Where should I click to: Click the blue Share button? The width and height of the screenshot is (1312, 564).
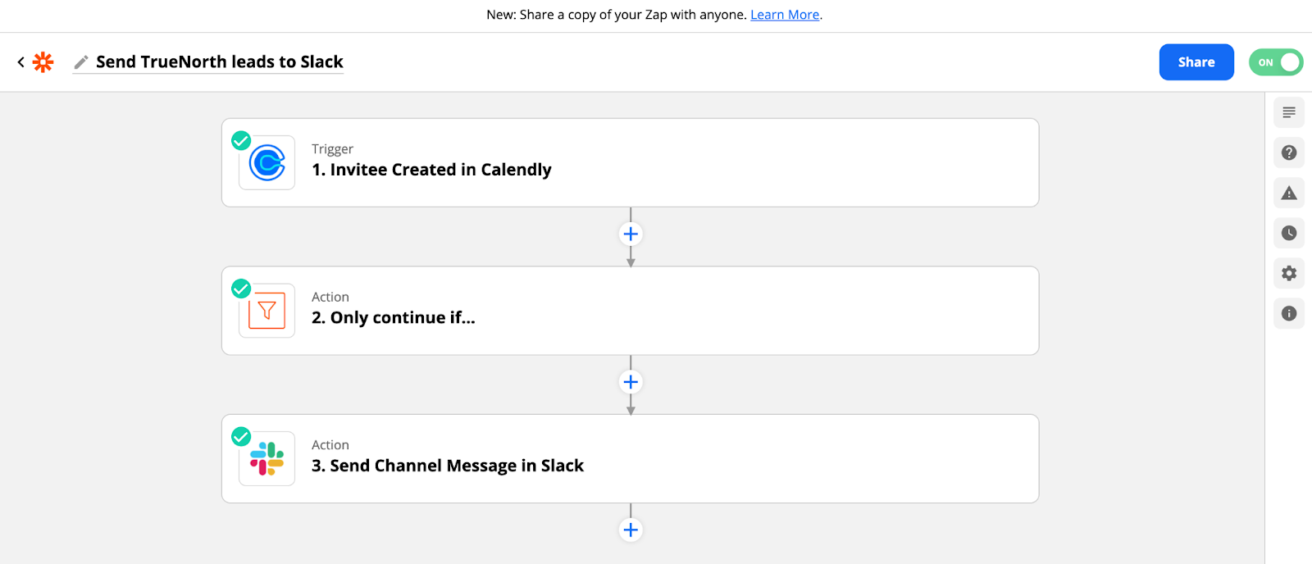pos(1196,62)
